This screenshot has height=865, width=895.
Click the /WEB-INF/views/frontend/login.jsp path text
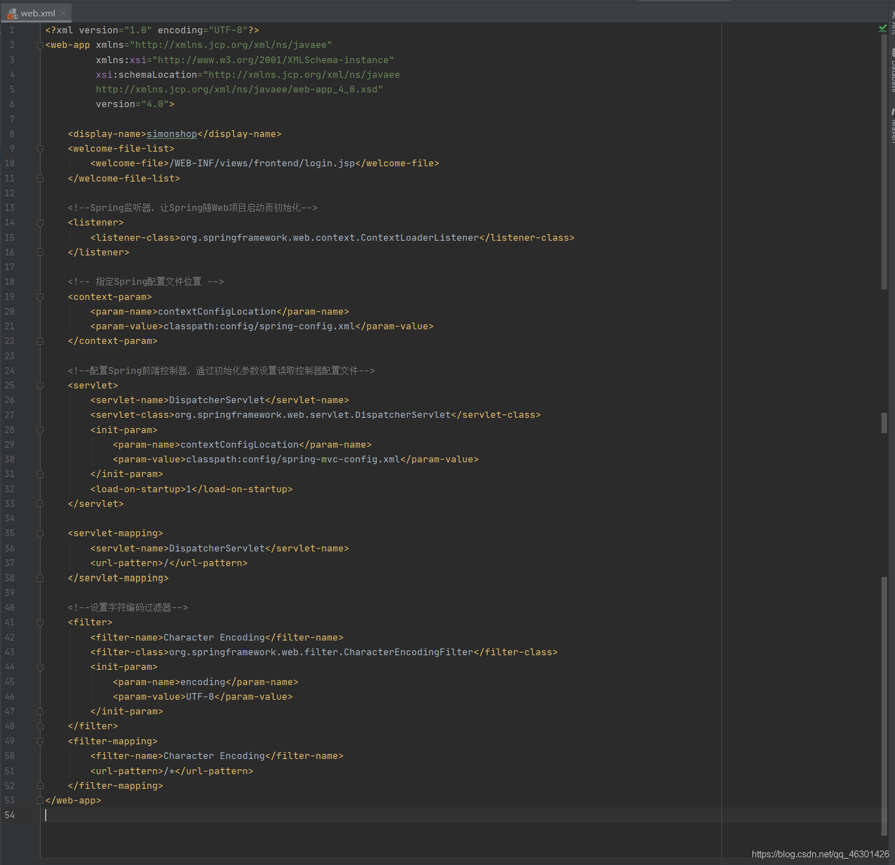point(262,164)
